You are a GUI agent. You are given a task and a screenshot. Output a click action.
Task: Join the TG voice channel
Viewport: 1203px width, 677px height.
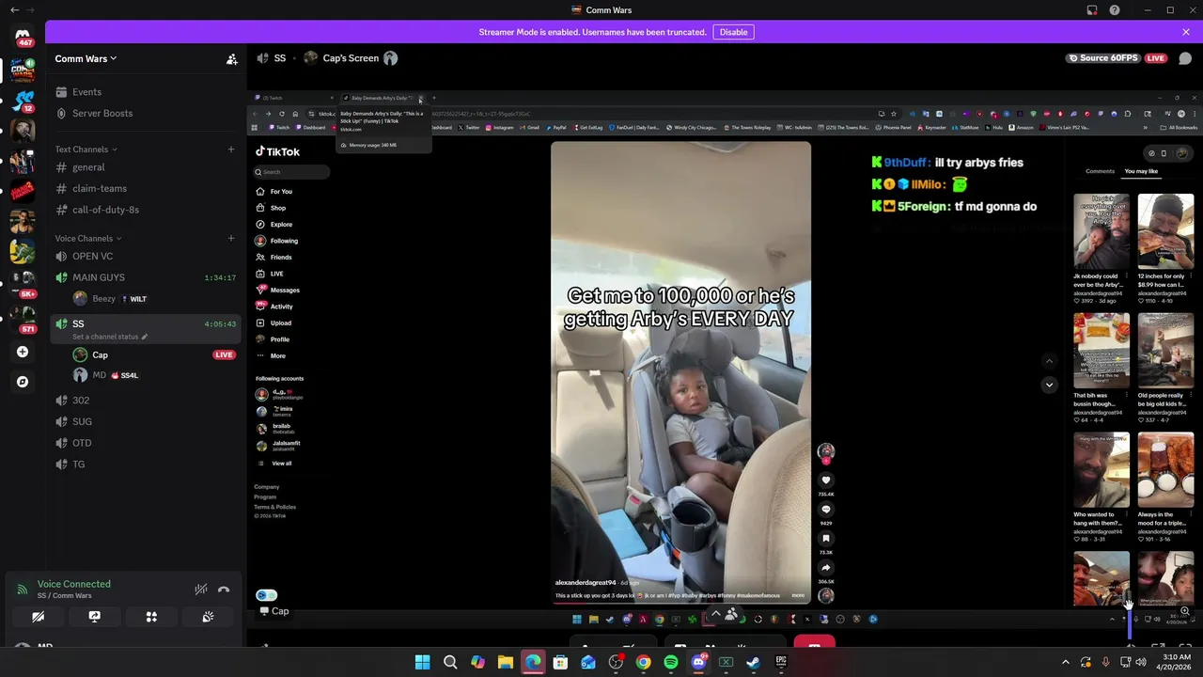[x=146, y=464]
